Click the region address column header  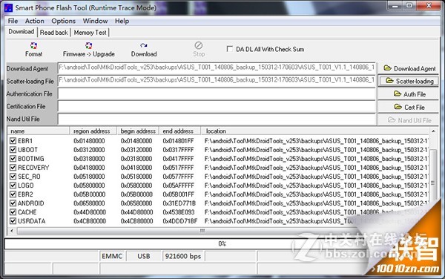(93, 131)
